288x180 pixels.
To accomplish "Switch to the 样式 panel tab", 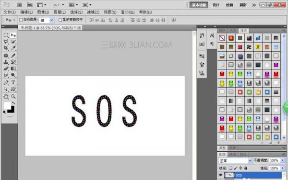I will coord(244,31).
